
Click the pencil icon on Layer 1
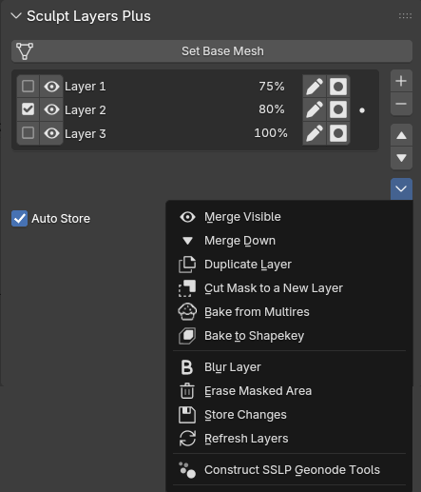[x=315, y=87]
